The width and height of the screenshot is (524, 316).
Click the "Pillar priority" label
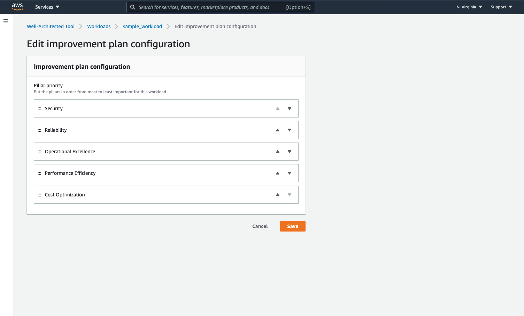(x=48, y=86)
